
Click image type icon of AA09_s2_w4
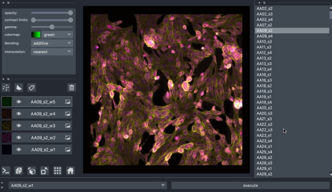click(68, 114)
